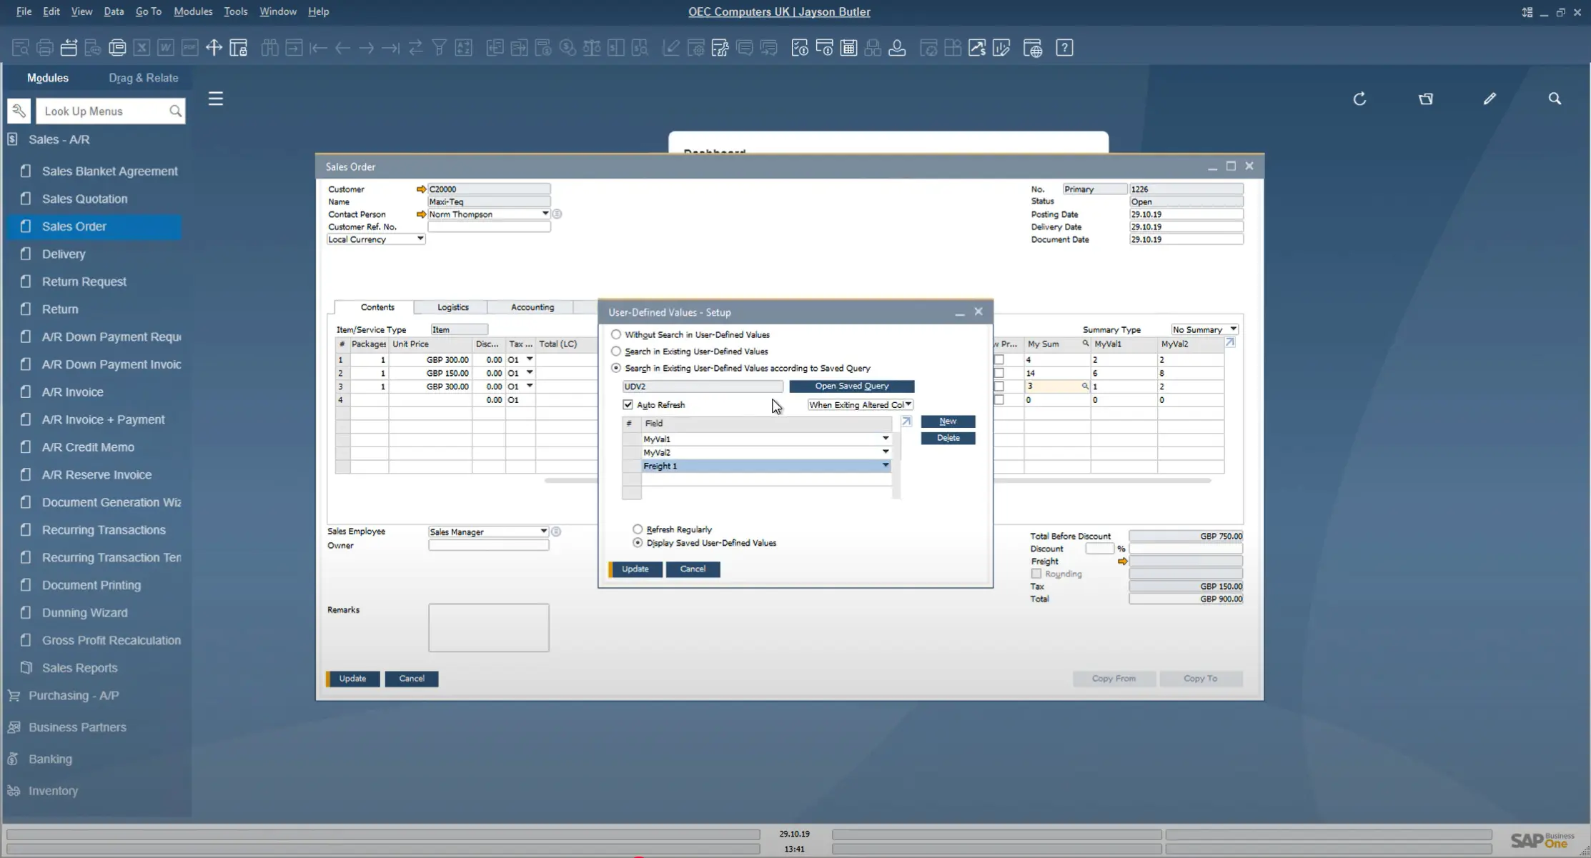Open the Summary Type dropdown
The image size is (1591, 858).
coord(1204,329)
